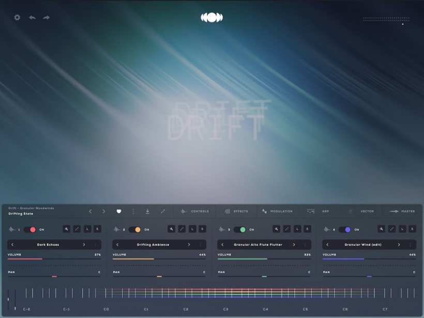Click layer 2 waveform icon
The image size is (424, 318).
click(117, 229)
